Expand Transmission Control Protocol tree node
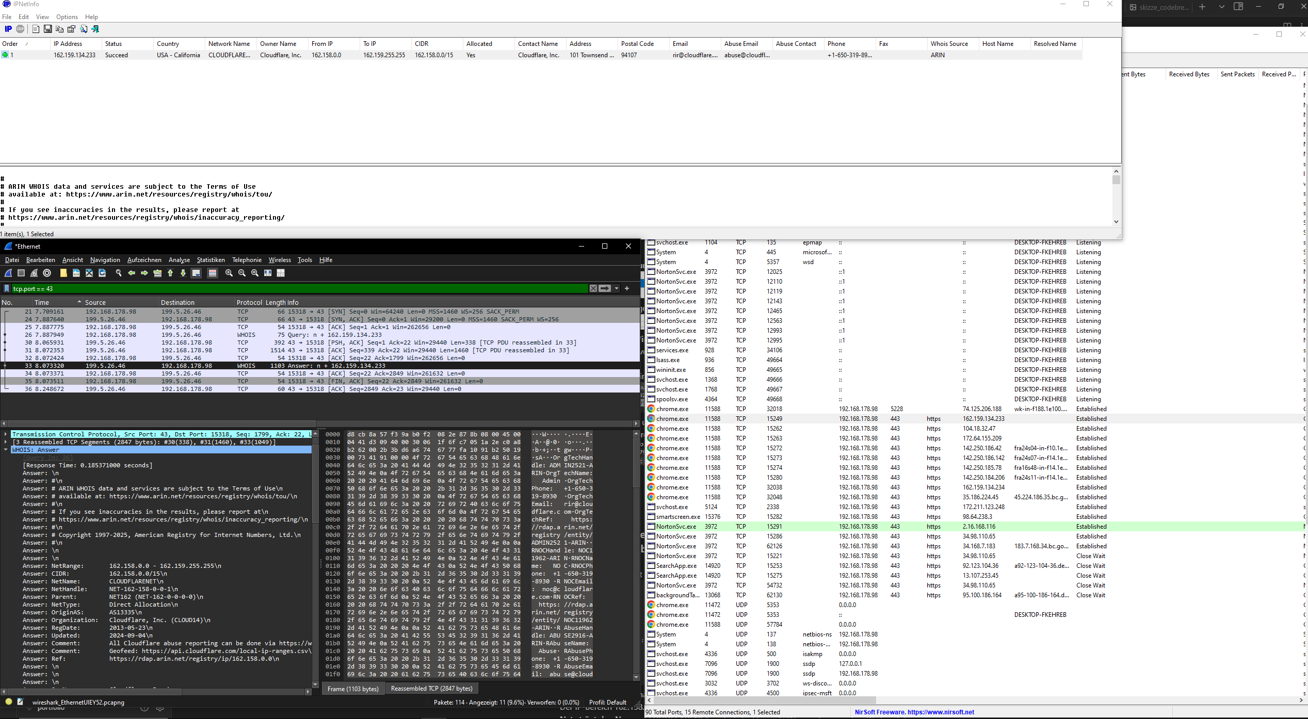The width and height of the screenshot is (1308, 719). click(6, 434)
